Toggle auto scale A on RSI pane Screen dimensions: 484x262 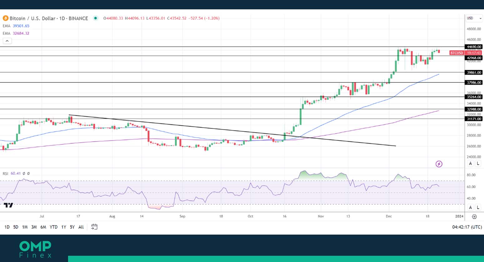[470, 207]
